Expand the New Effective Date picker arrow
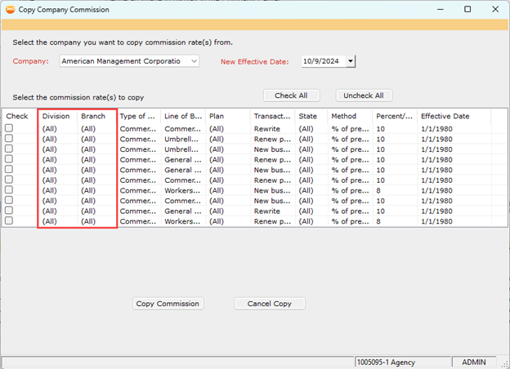This screenshot has height=369, width=510. pos(351,61)
